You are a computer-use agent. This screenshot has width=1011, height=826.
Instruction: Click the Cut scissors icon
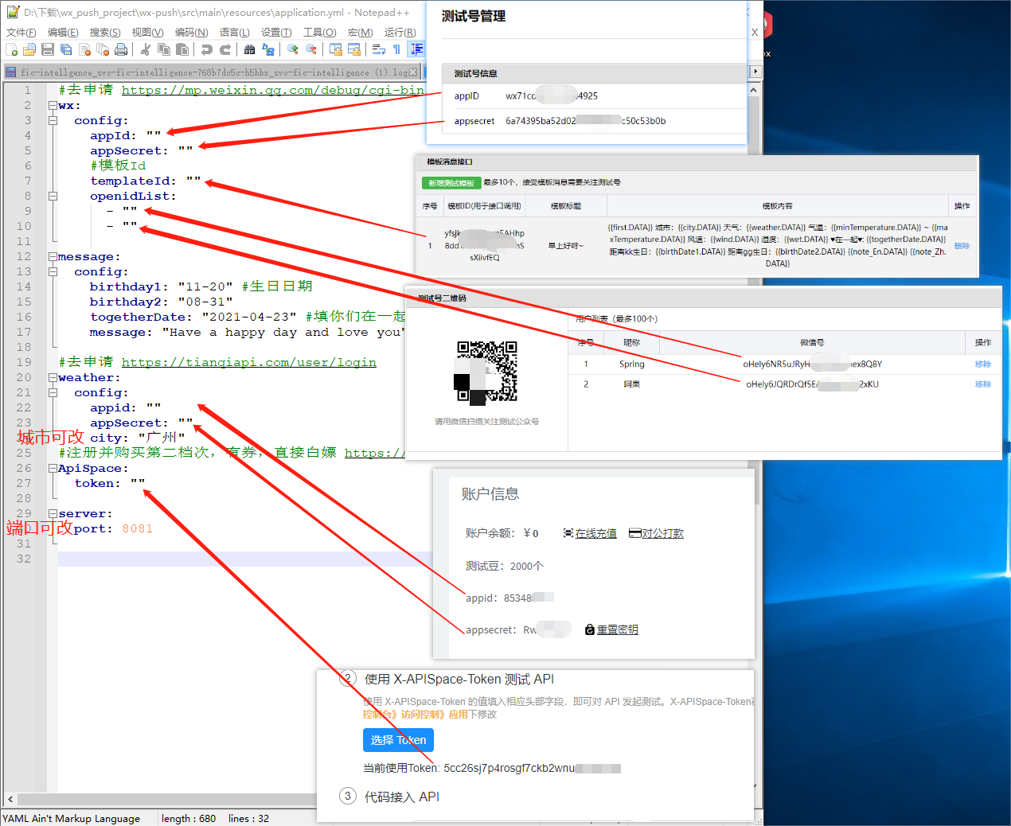[146, 49]
